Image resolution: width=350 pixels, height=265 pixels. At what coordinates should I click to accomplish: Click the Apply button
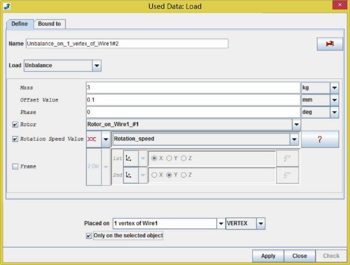268,256
